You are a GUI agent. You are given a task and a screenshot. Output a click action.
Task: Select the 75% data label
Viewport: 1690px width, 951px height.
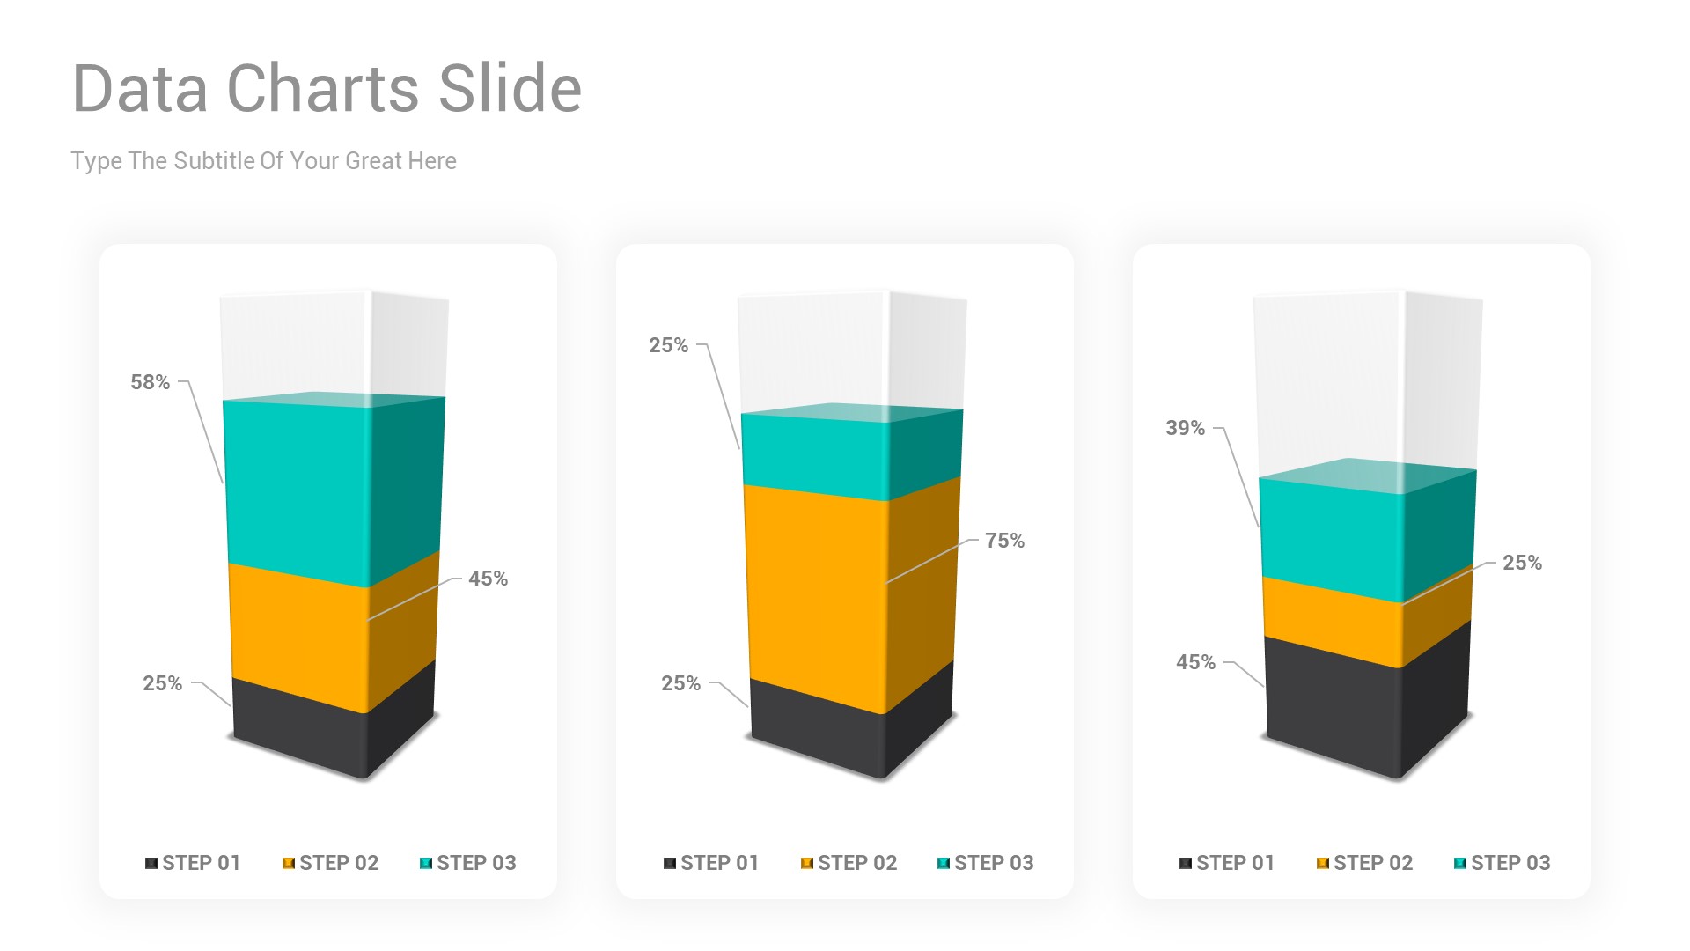pyautogui.click(x=1004, y=541)
